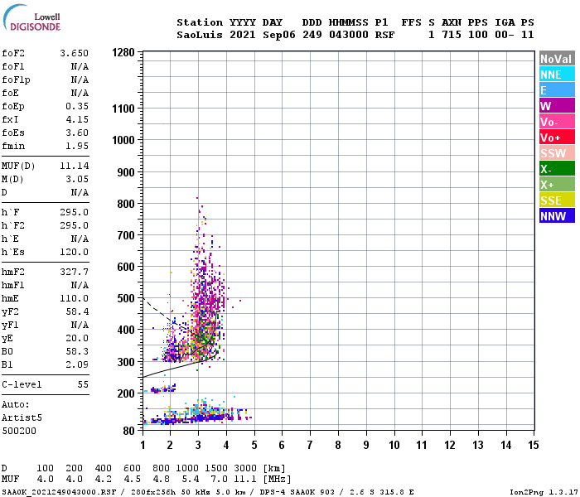The height and width of the screenshot is (497, 580).
Task: Click the B1 value 2.09
Action: [77, 364]
